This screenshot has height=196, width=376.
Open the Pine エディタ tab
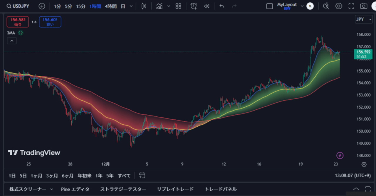pos(75,189)
